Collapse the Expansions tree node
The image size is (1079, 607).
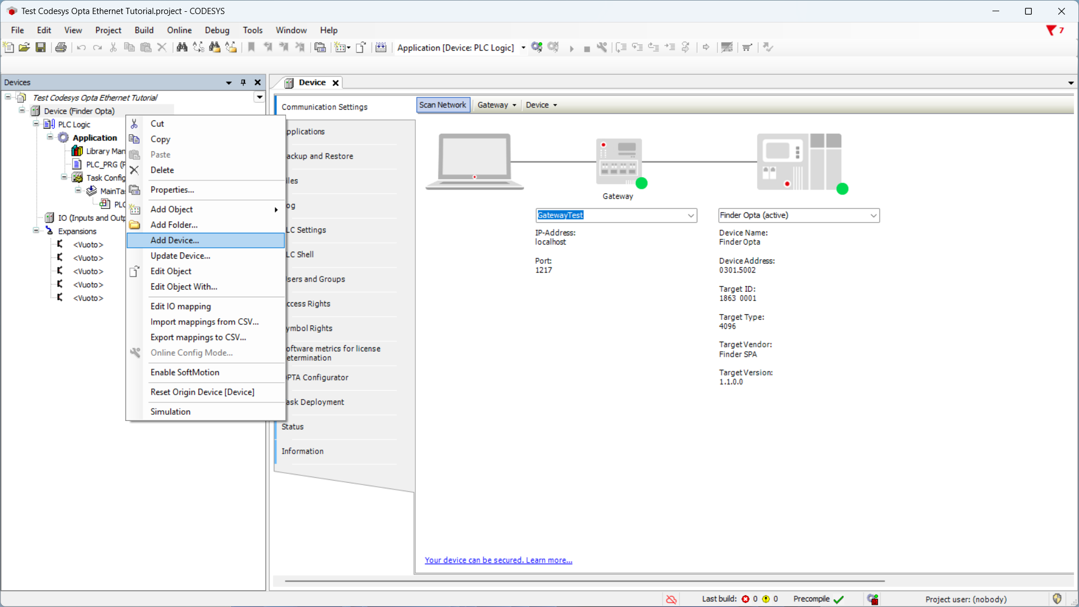click(36, 231)
